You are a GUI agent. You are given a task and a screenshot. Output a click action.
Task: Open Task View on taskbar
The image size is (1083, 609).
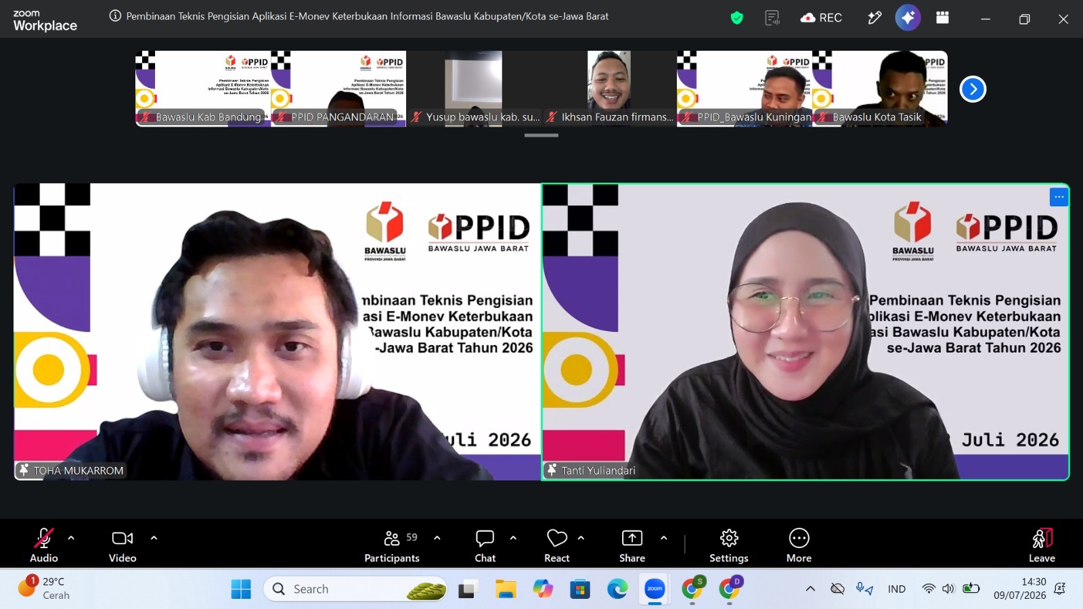(x=467, y=589)
